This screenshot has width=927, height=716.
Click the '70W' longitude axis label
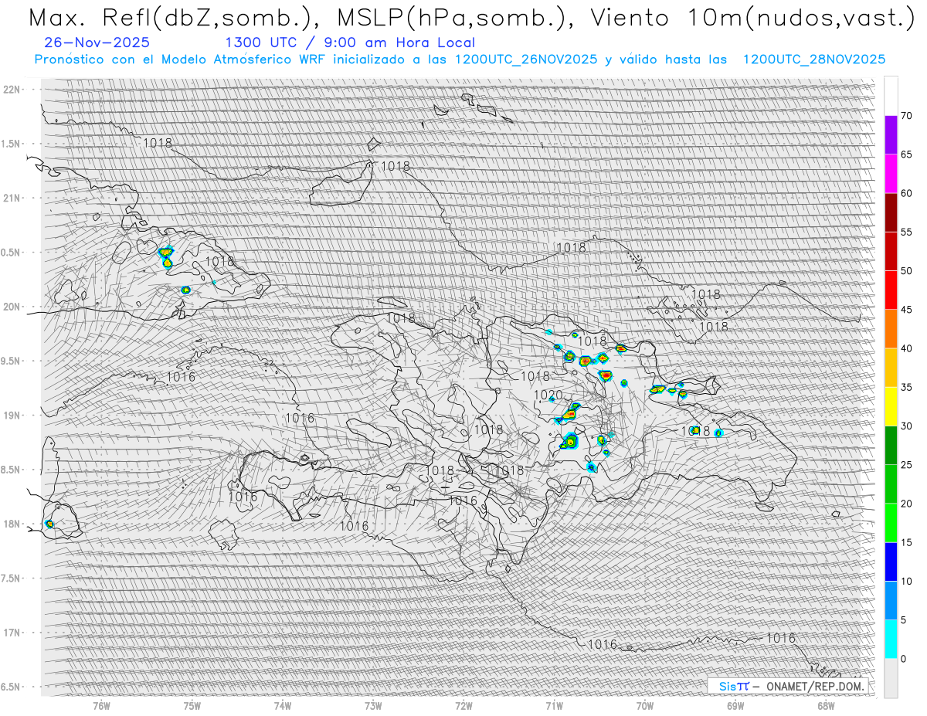[x=645, y=705]
